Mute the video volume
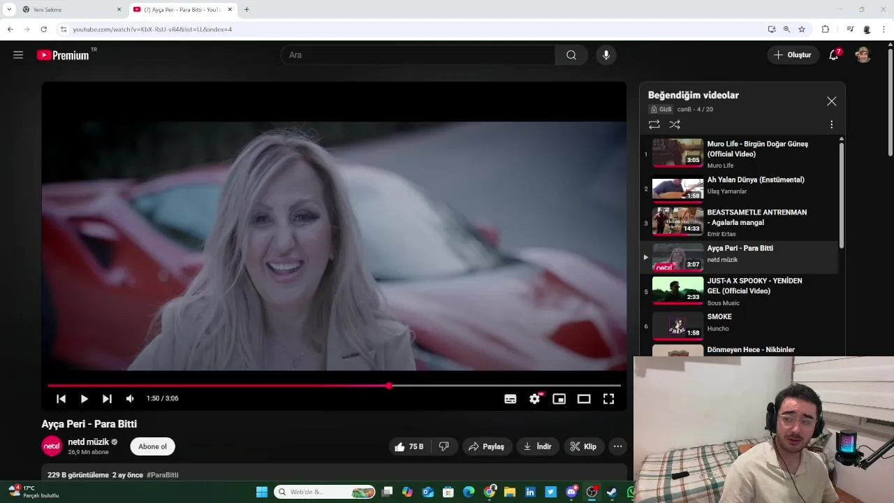The width and height of the screenshot is (894, 503). [x=130, y=399]
